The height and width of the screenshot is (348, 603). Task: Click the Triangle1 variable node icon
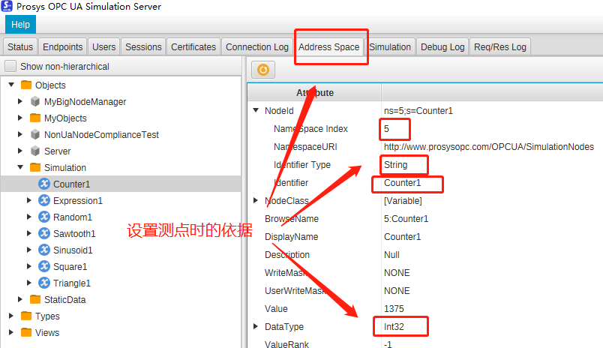(x=44, y=283)
